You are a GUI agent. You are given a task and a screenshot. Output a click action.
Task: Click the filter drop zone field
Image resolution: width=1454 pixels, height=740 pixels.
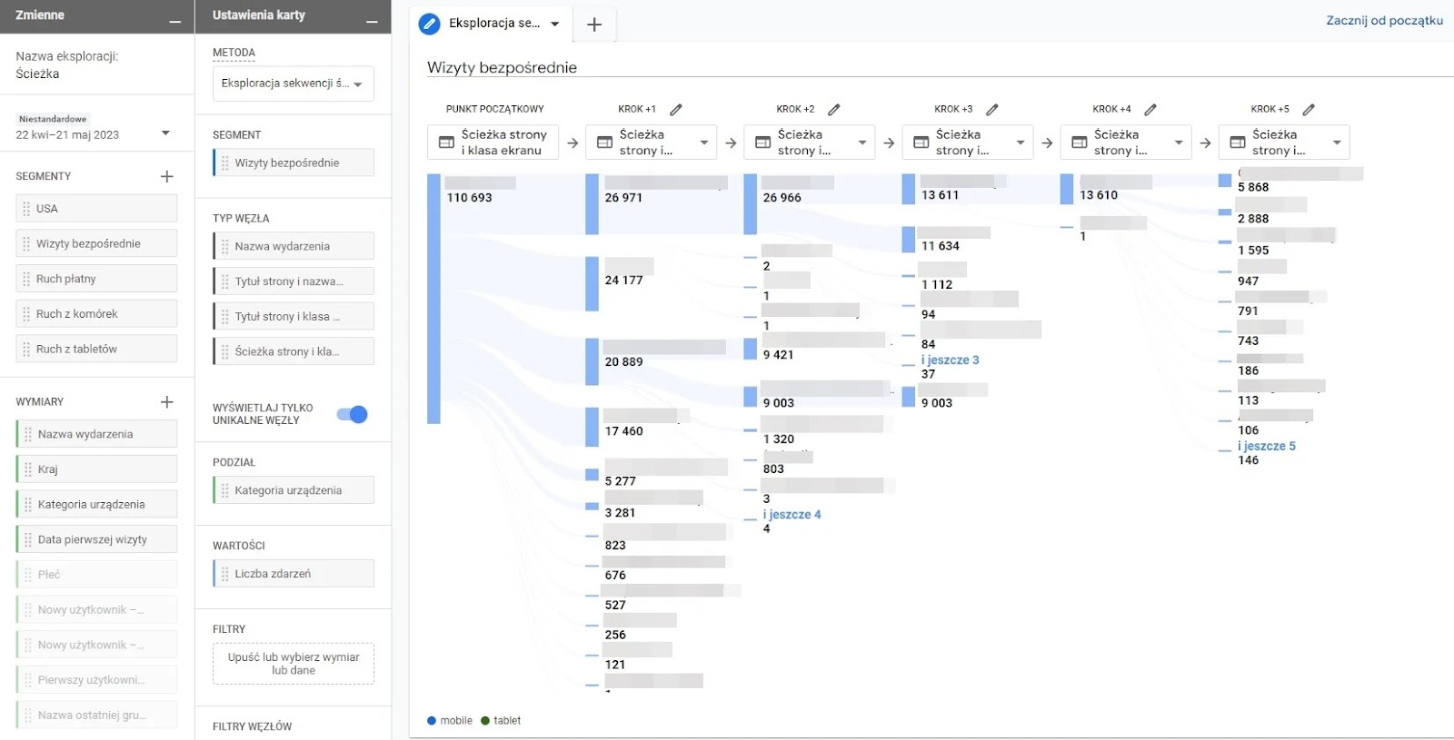coord(294,664)
